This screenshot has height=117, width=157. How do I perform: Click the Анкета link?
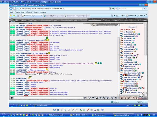pos(142,20)
